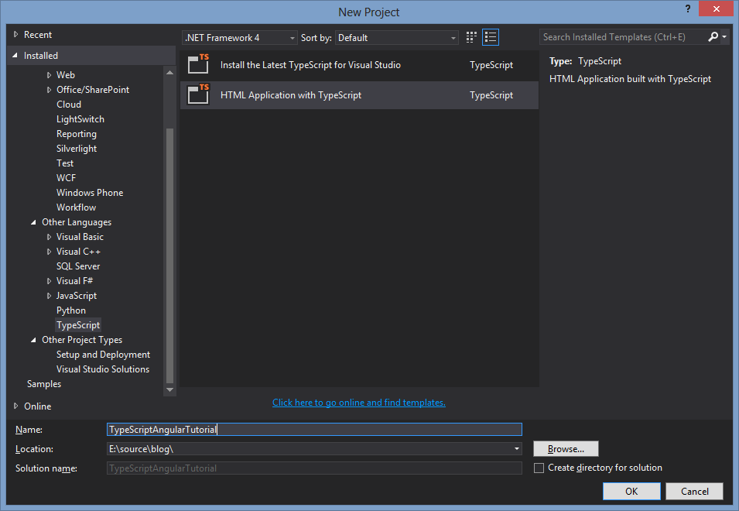This screenshot has height=511, width=739.
Task: Click the search magnifier icon
Action: pos(712,36)
